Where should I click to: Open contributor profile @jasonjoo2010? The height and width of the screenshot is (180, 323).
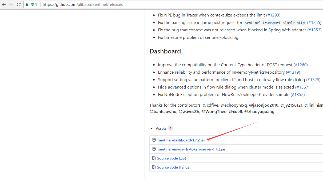click(264, 105)
